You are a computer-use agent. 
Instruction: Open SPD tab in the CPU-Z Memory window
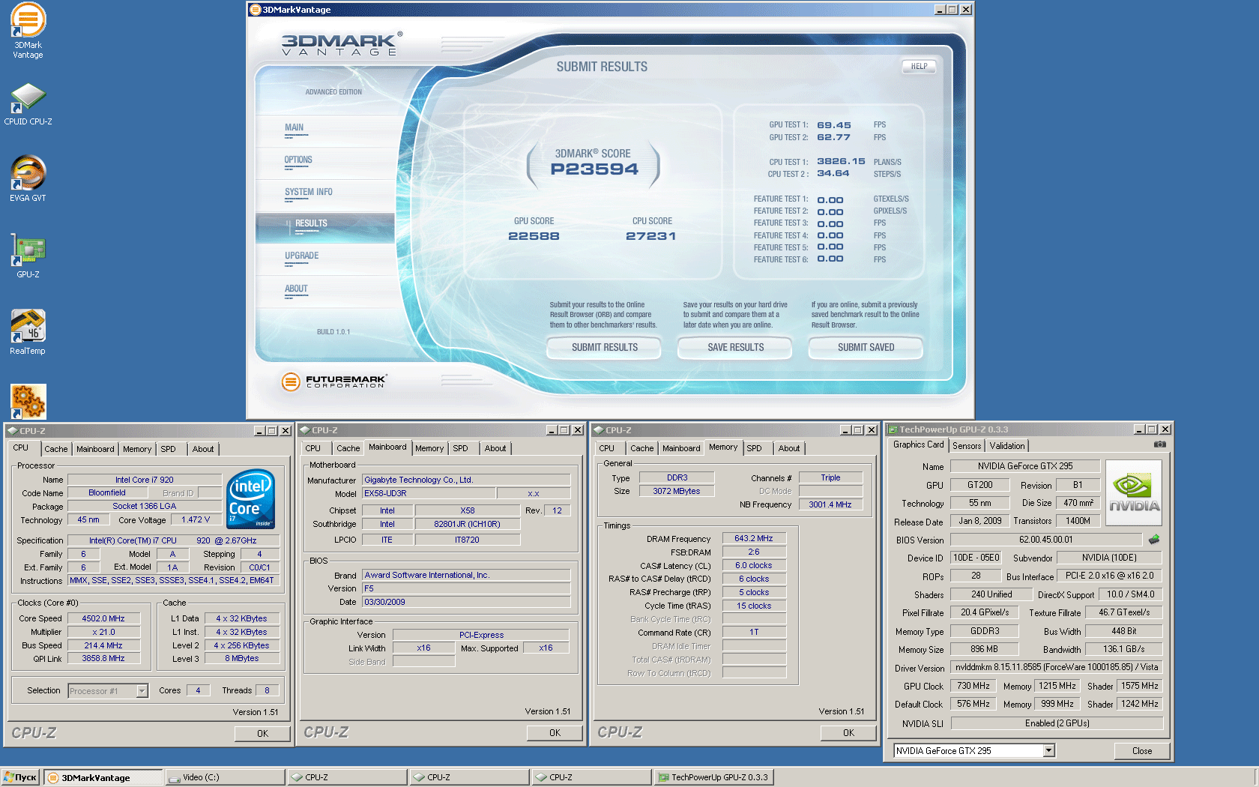(x=754, y=448)
